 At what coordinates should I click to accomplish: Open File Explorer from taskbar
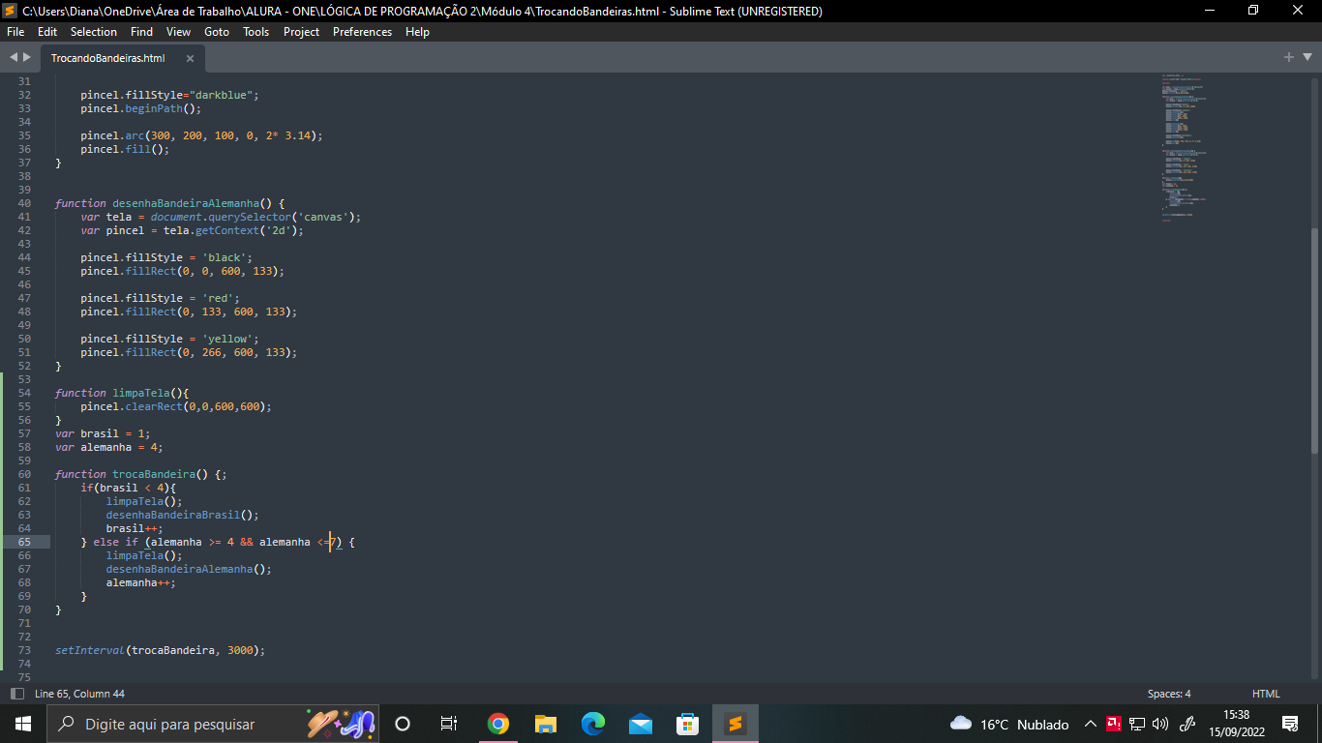(x=546, y=724)
